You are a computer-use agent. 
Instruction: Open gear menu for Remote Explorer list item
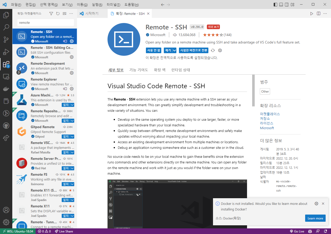[x=72, y=89]
